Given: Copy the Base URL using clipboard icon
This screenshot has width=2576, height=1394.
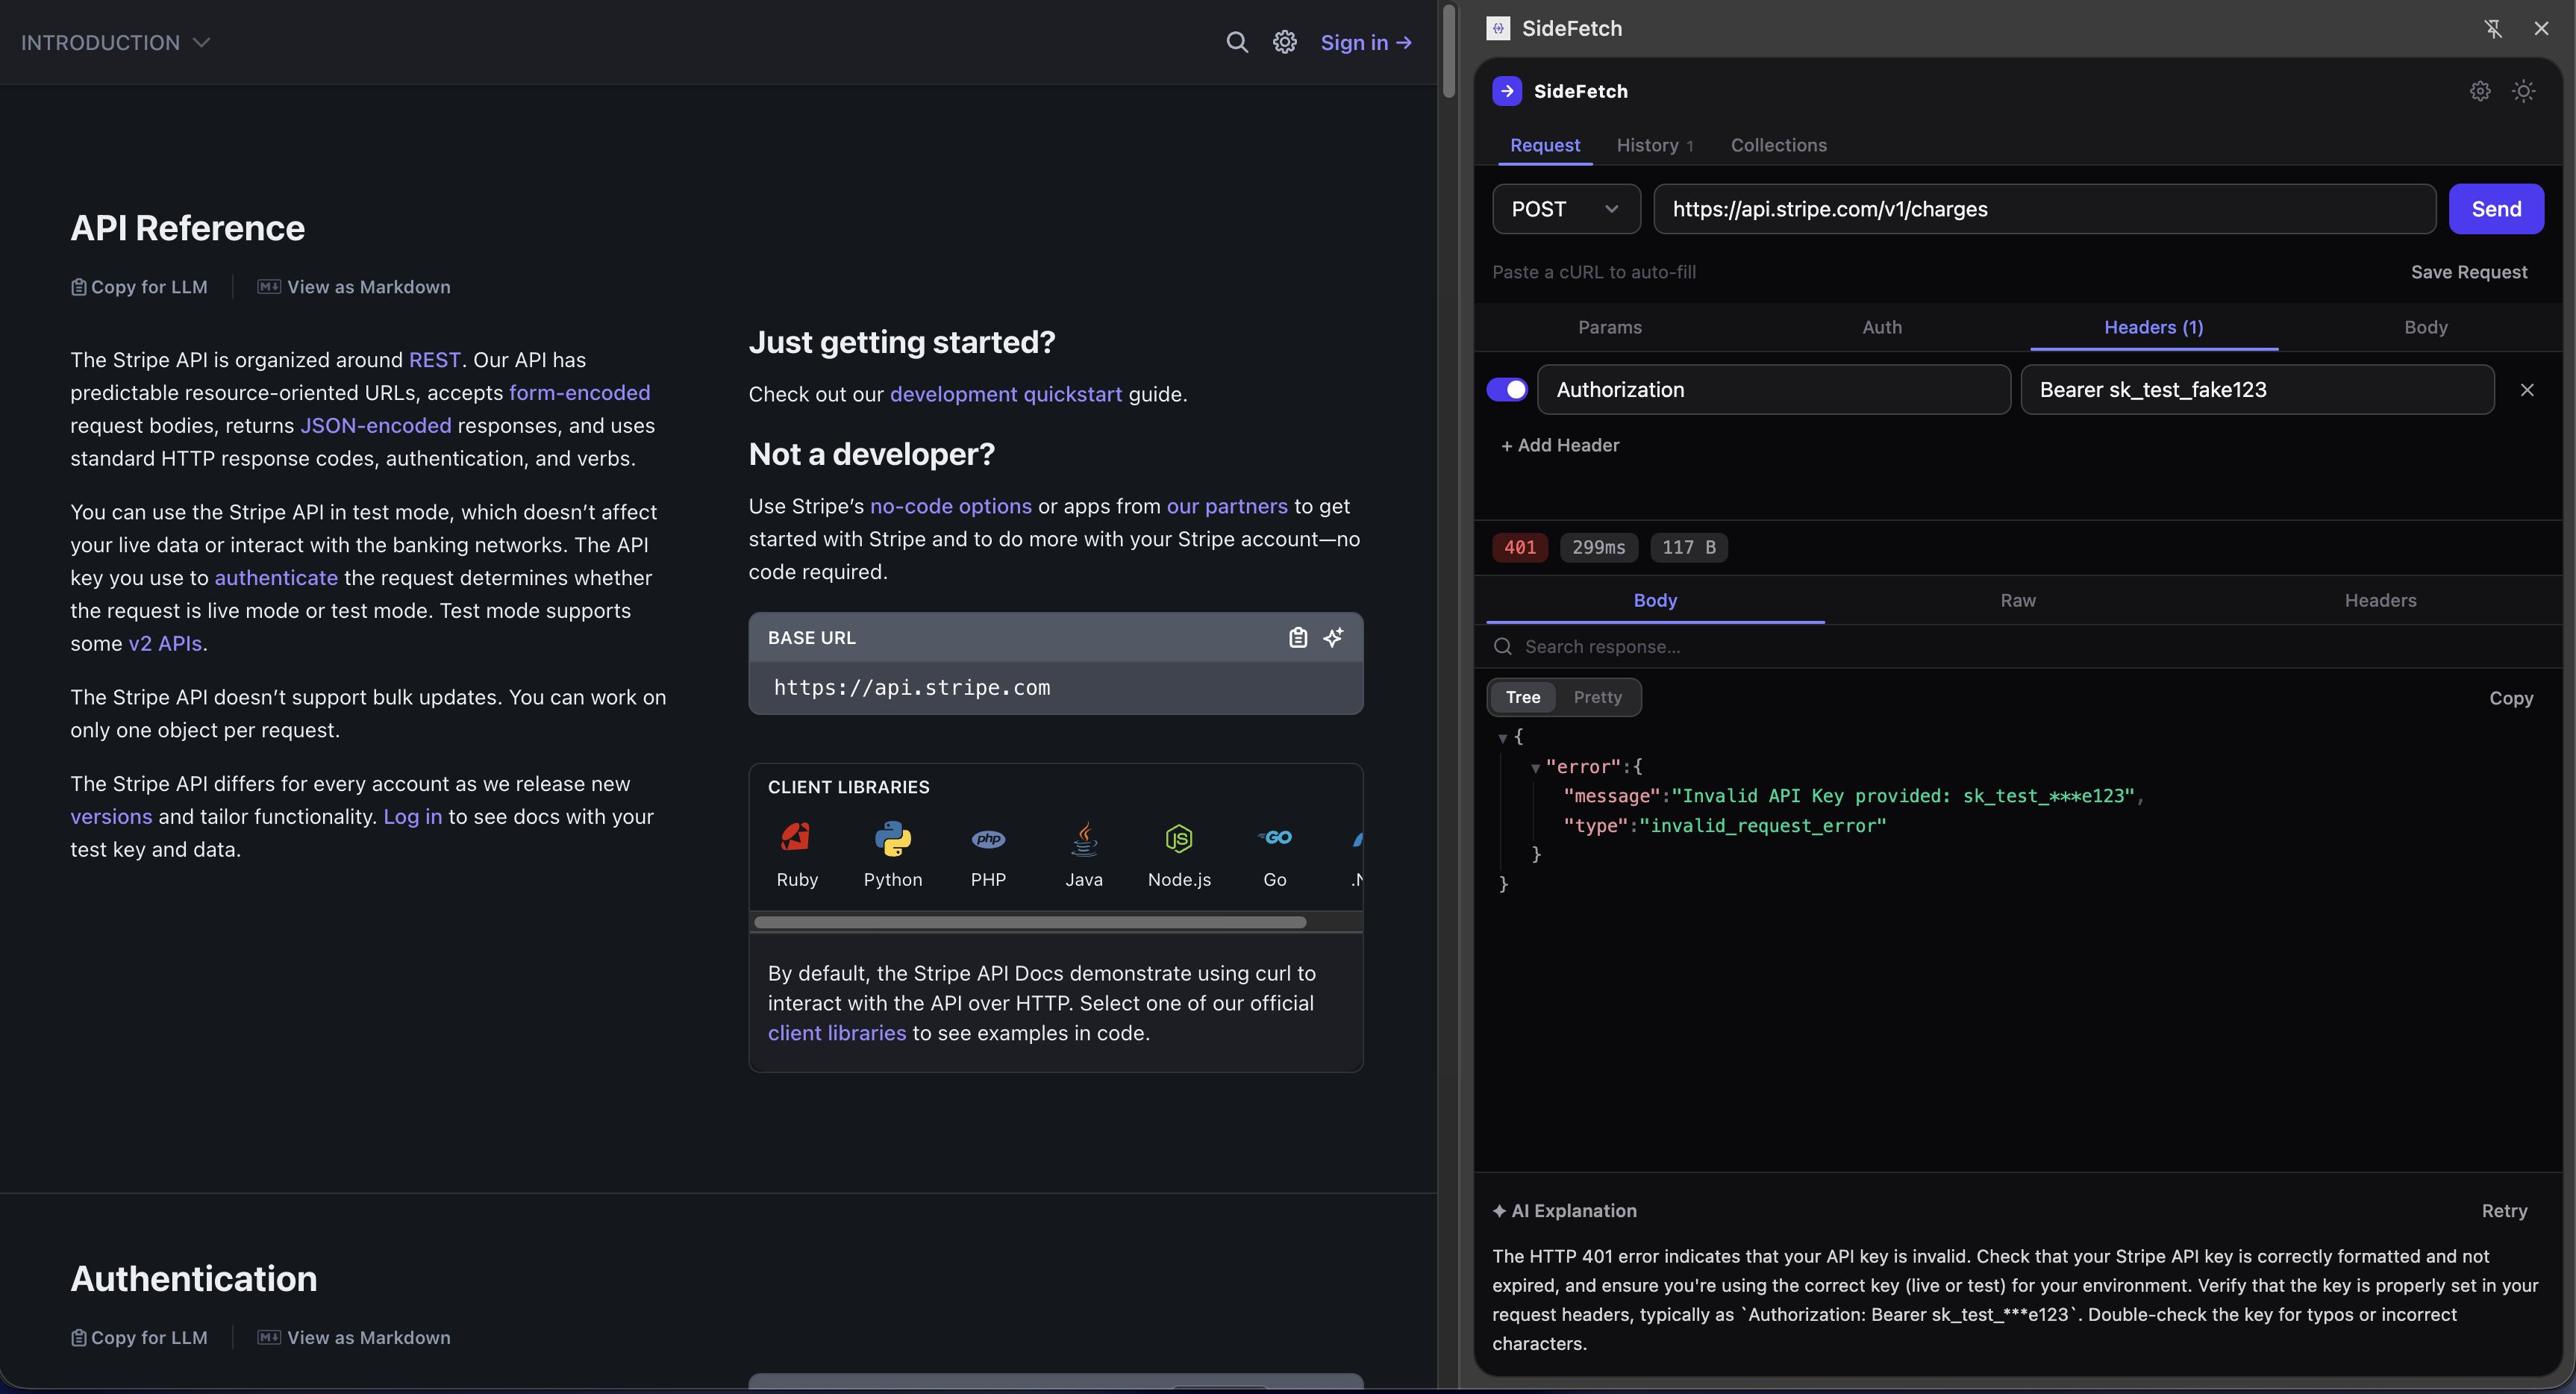Looking at the screenshot, I should (1297, 637).
